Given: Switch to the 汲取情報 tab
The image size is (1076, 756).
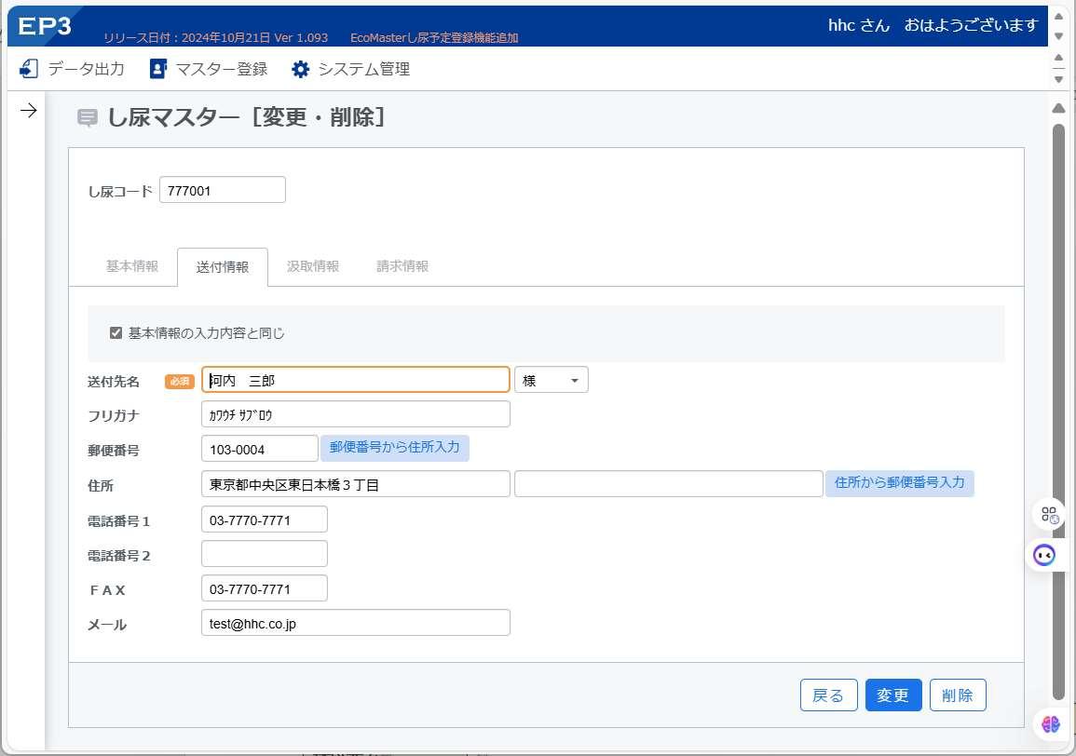Looking at the screenshot, I should coord(313,266).
